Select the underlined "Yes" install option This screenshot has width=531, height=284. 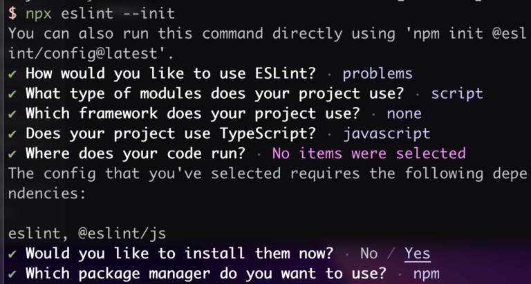coord(417,254)
